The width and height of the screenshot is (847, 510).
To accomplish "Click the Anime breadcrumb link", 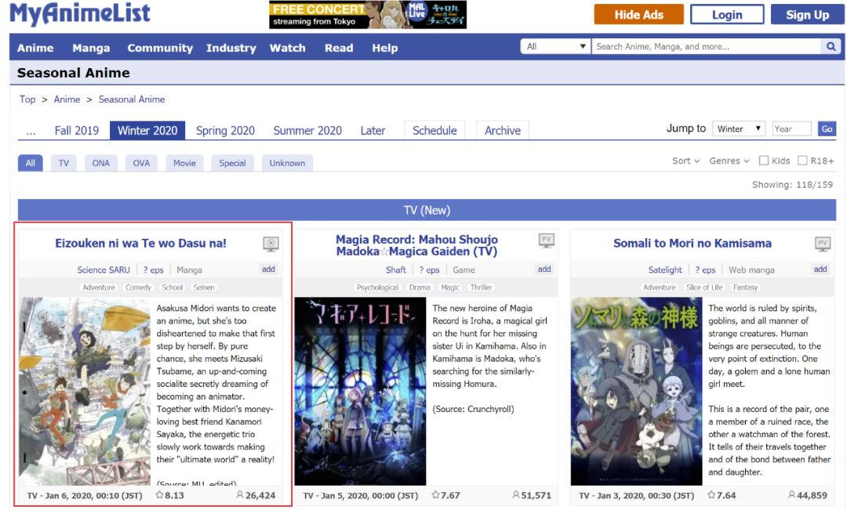I will click(x=67, y=99).
